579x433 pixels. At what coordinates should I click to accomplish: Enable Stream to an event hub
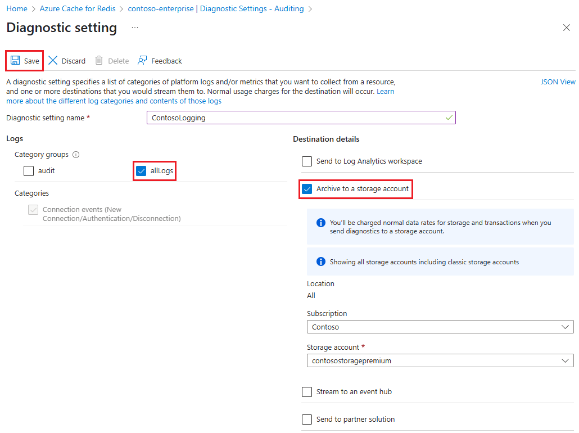[307, 391]
